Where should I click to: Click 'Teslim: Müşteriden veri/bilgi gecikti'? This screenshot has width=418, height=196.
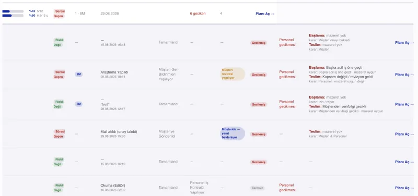(338, 107)
